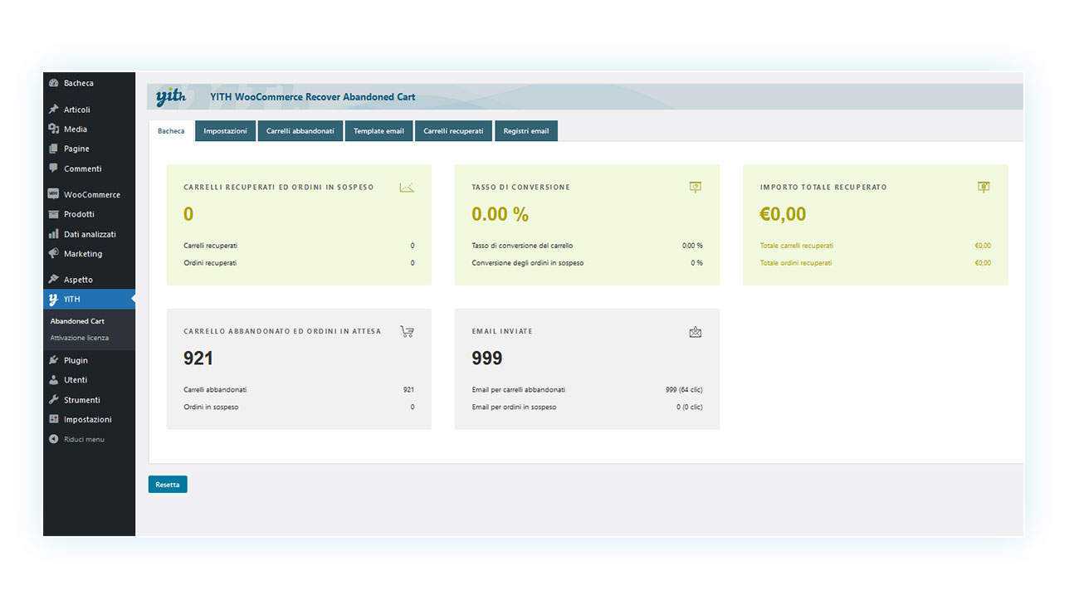The width and height of the screenshot is (1079, 605).
Task: Click the Carrello abbandonato ed ordini in attesa heading
Action: click(x=282, y=331)
